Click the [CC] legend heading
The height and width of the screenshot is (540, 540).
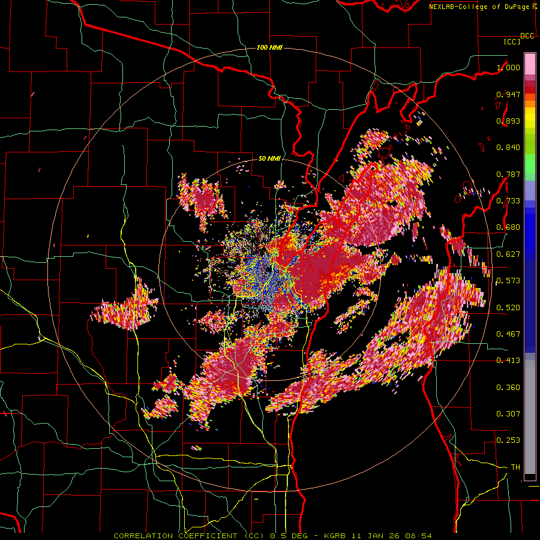512,42
